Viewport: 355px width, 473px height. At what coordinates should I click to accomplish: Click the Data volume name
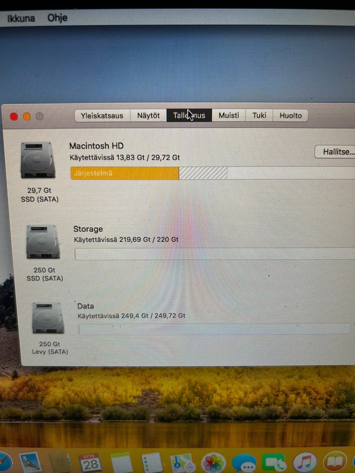pos(85,306)
